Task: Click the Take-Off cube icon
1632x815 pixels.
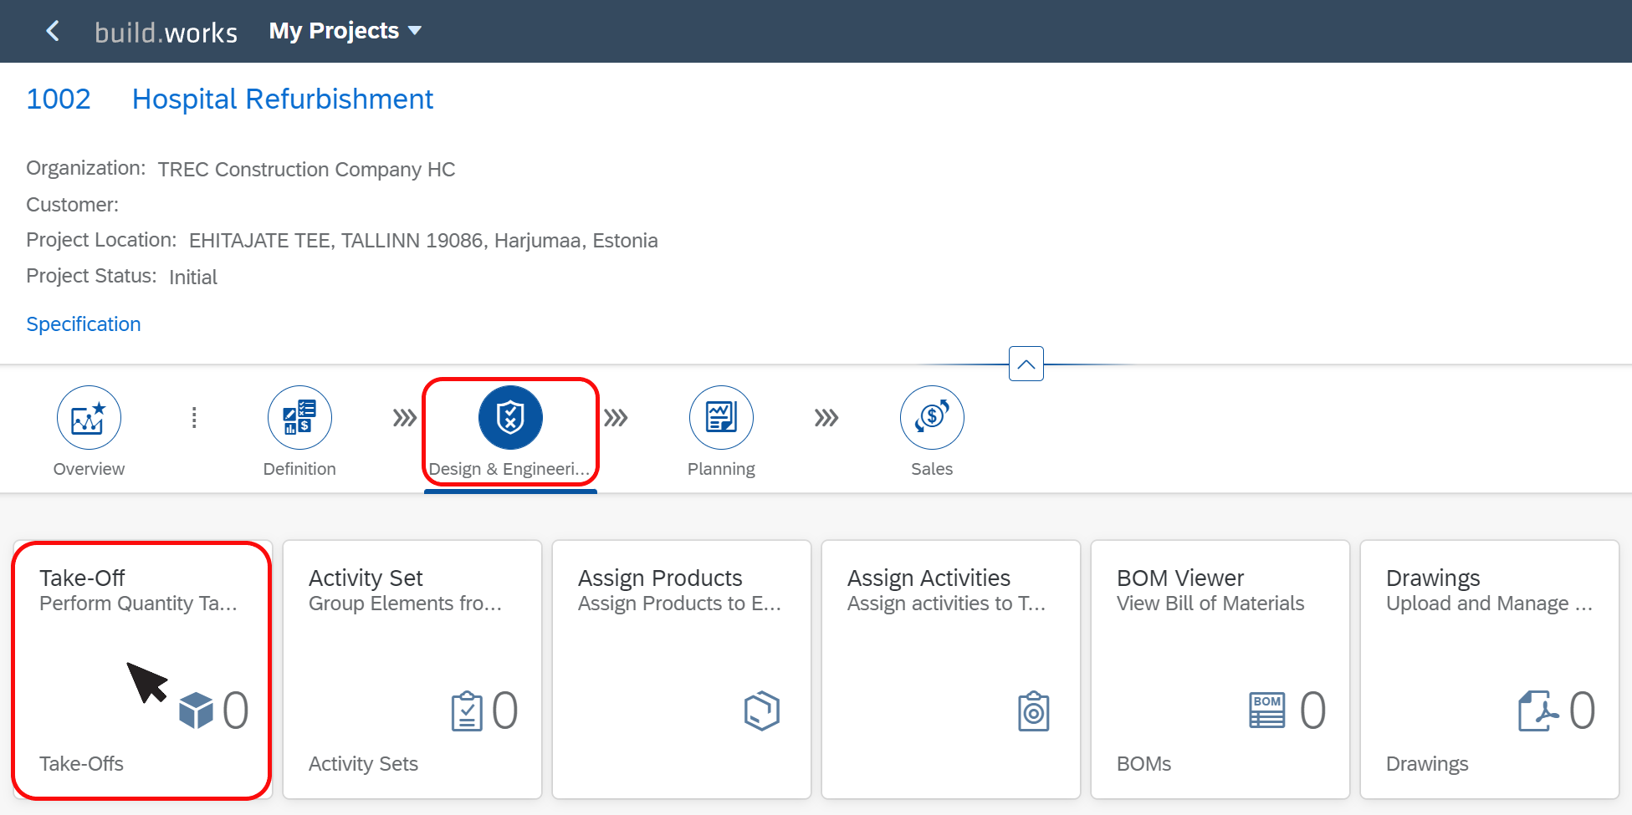Action: tap(196, 711)
